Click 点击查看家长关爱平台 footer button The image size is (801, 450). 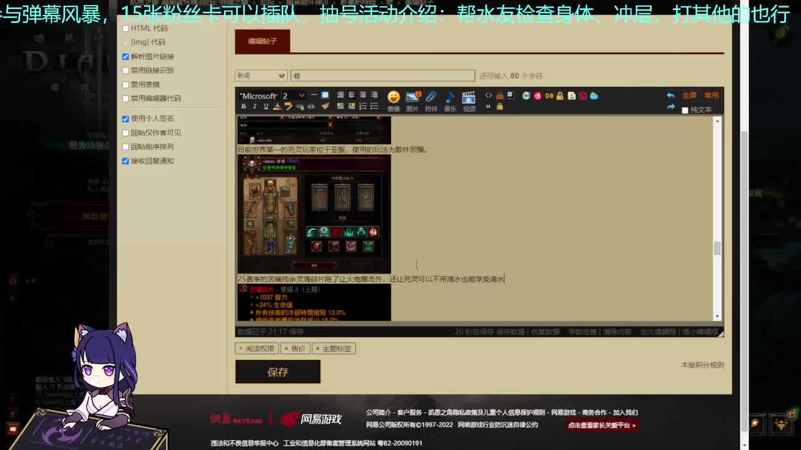(x=602, y=425)
